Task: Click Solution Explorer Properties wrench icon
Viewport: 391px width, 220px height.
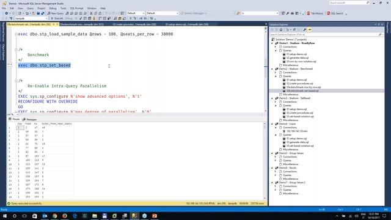Action: (x=304, y=30)
